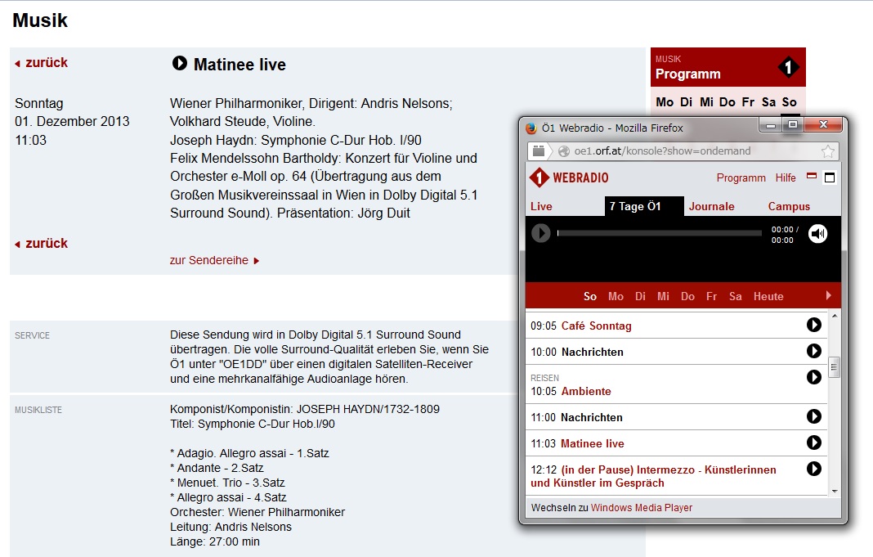Click the Firefox icon in the window title bar
The image size is (873, 557).
point(531,128)
